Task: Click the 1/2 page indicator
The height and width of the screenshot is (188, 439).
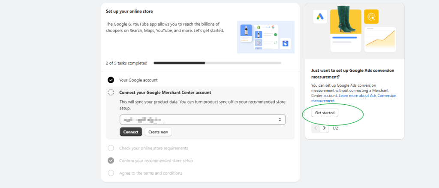Action: click(x=335, y=128)
